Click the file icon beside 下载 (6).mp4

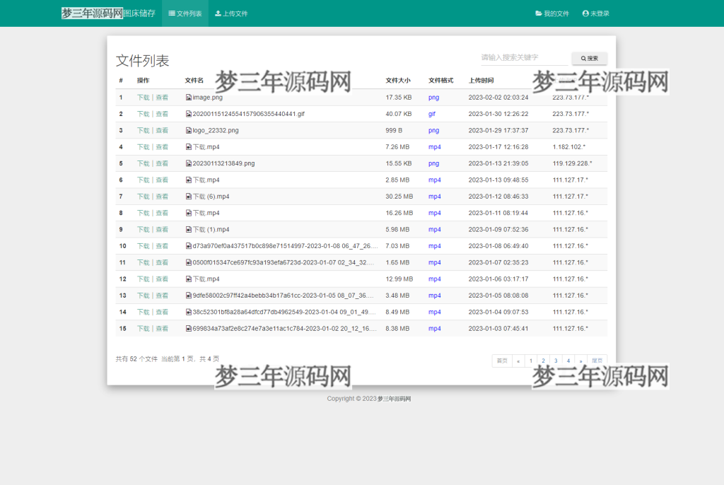click(x=188, y=197)
